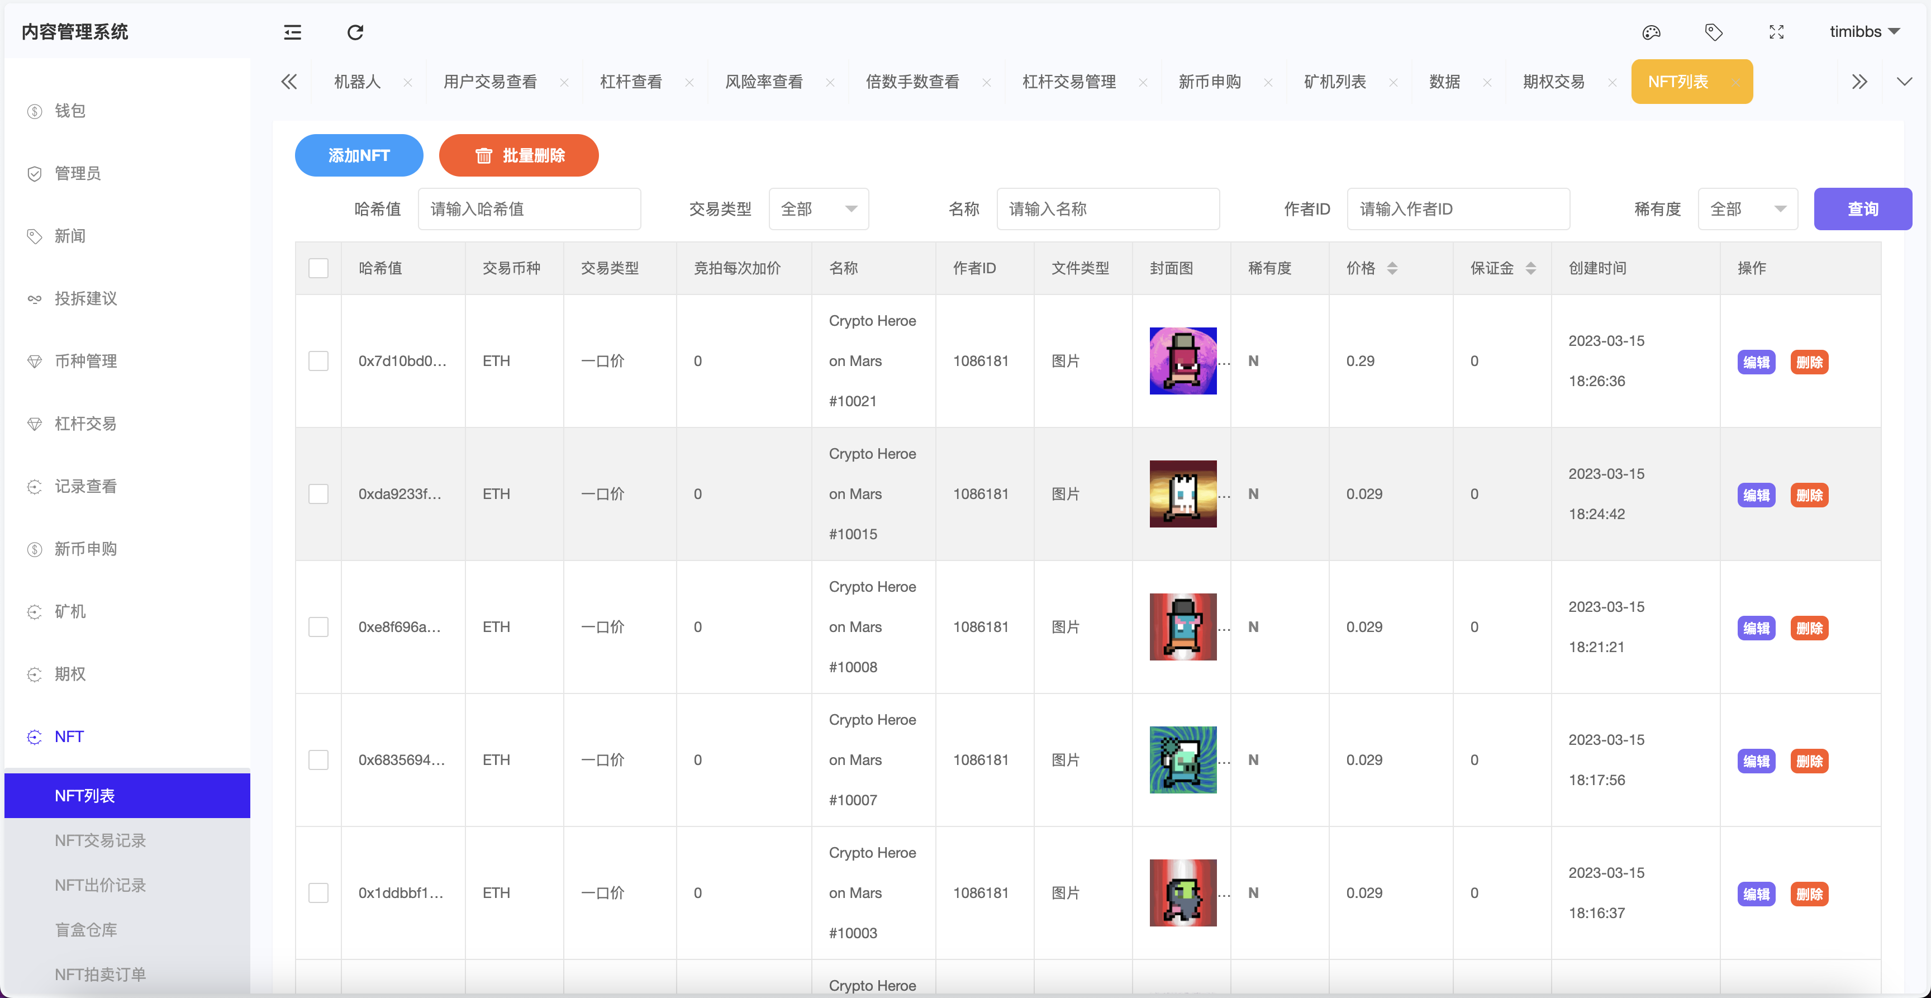This screenshot has width=1931, height=998.
Task: Click the 批量删除 button
Action: click(x=518, y=155)
